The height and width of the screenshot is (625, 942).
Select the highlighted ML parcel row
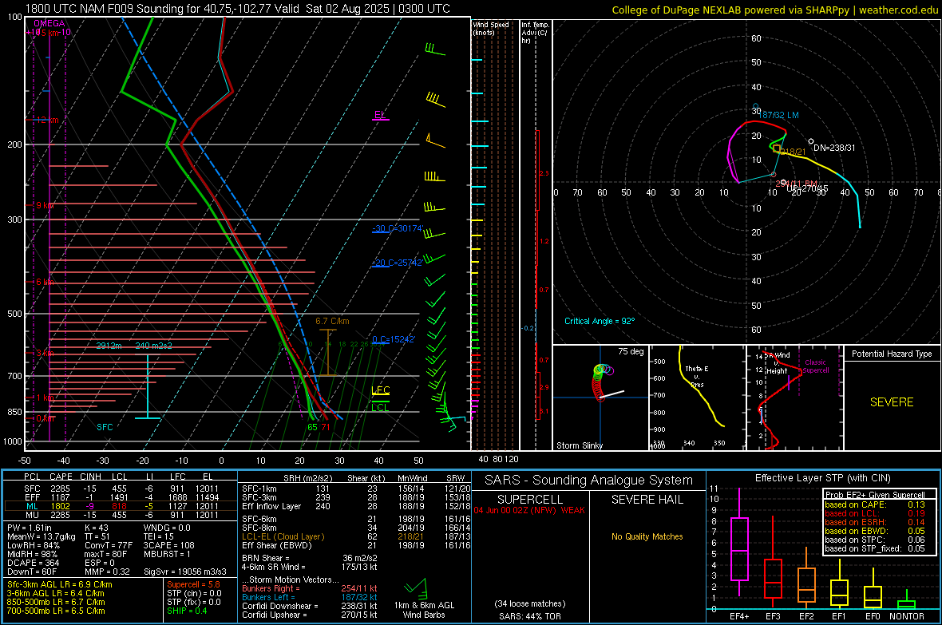(x=121, y=506)
